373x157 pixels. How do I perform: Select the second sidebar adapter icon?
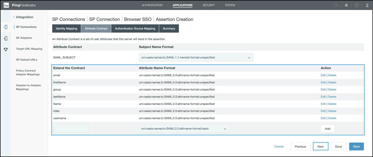(x=6, y=38)
